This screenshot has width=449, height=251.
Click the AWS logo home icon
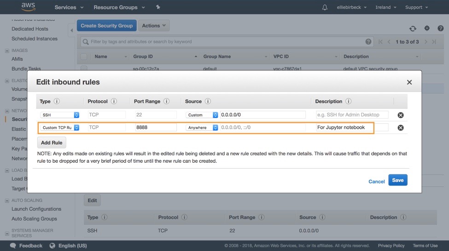[29, 7]
